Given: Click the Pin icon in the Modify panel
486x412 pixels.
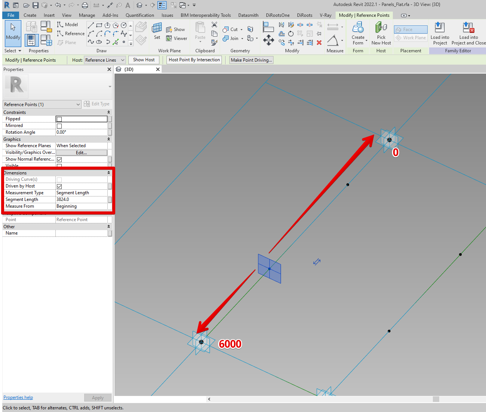Looking at the screenshot, I should [x=319, y=34].
